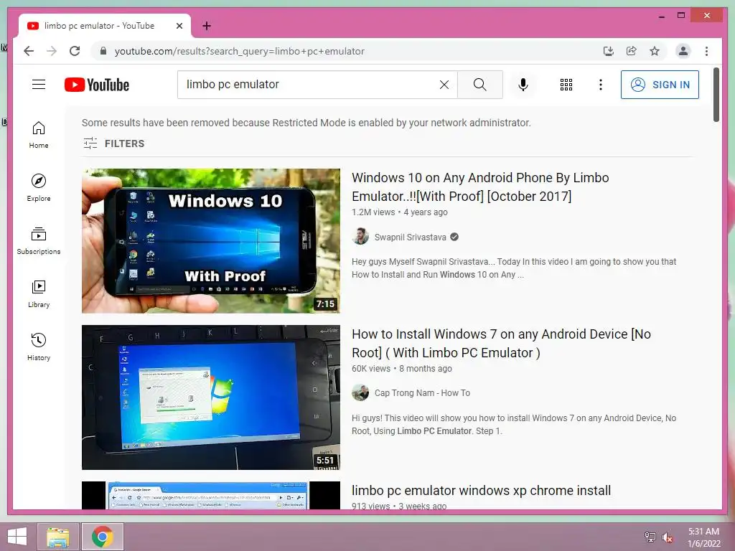Click the YouTube logo
The height and width of the screenshot is (551, 735).
[x=97, y=85]
